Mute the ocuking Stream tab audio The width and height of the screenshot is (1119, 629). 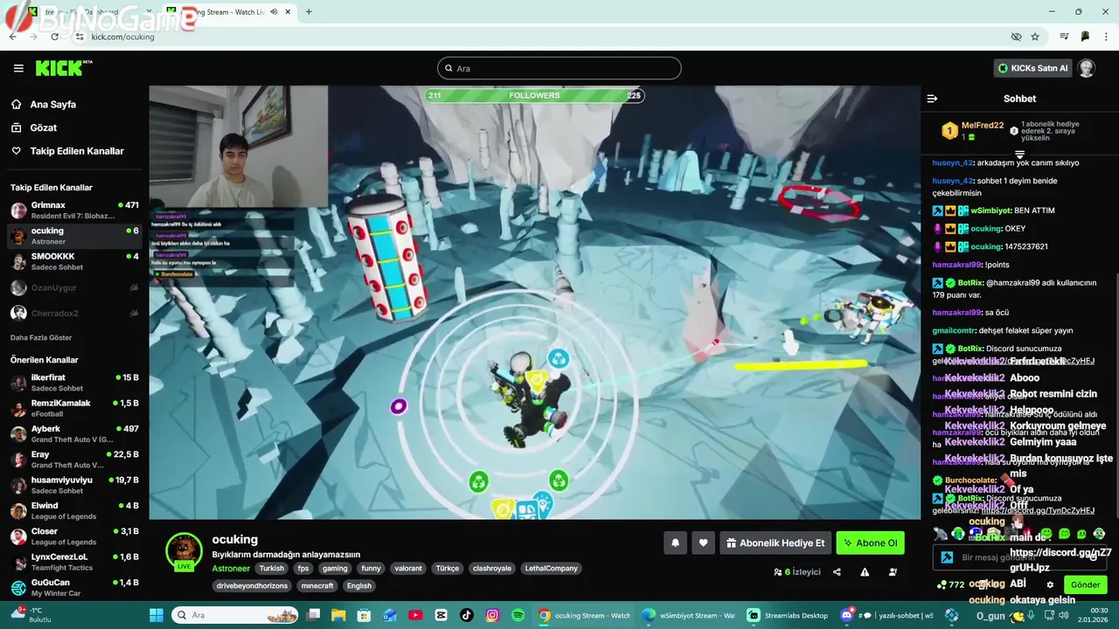(x=275, y=12)
